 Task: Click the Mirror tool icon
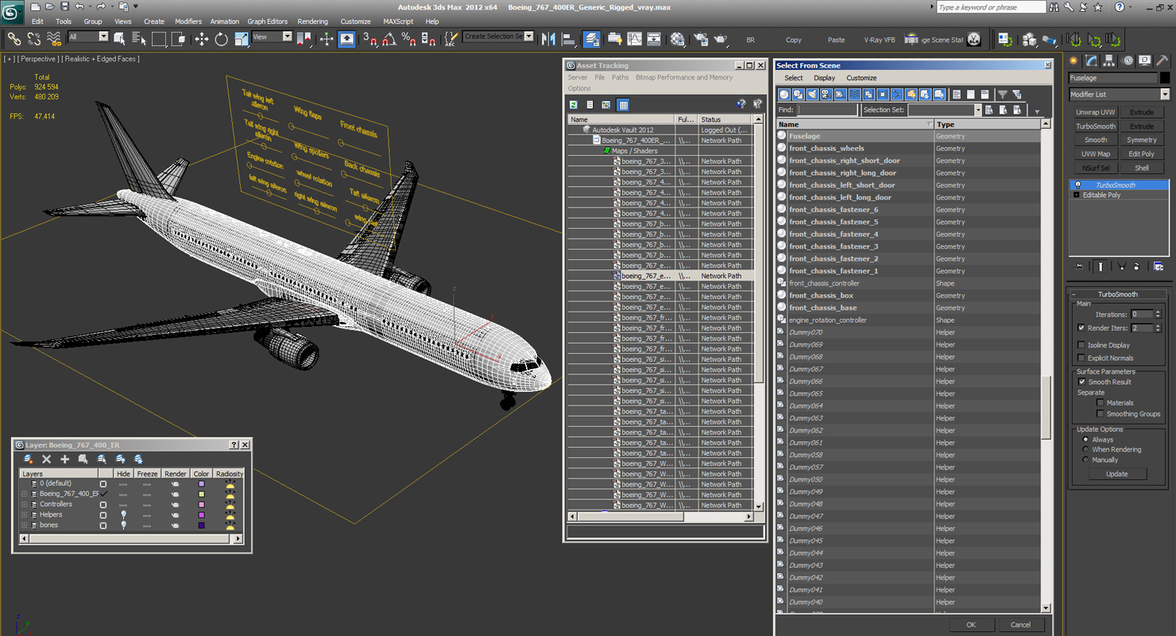548,39
